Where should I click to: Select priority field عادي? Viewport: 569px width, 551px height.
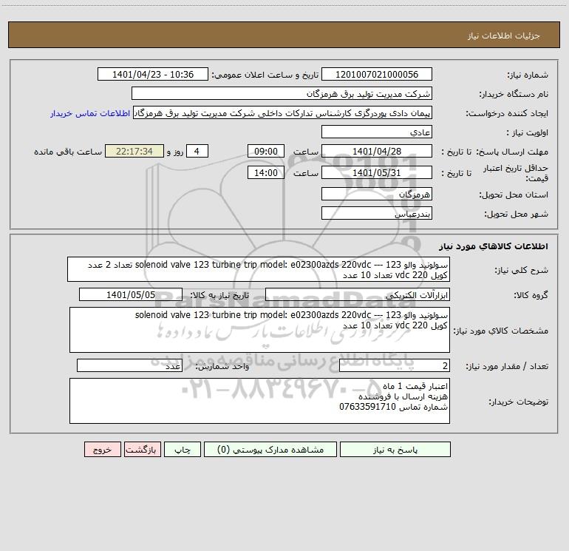[x=377, y=132]
